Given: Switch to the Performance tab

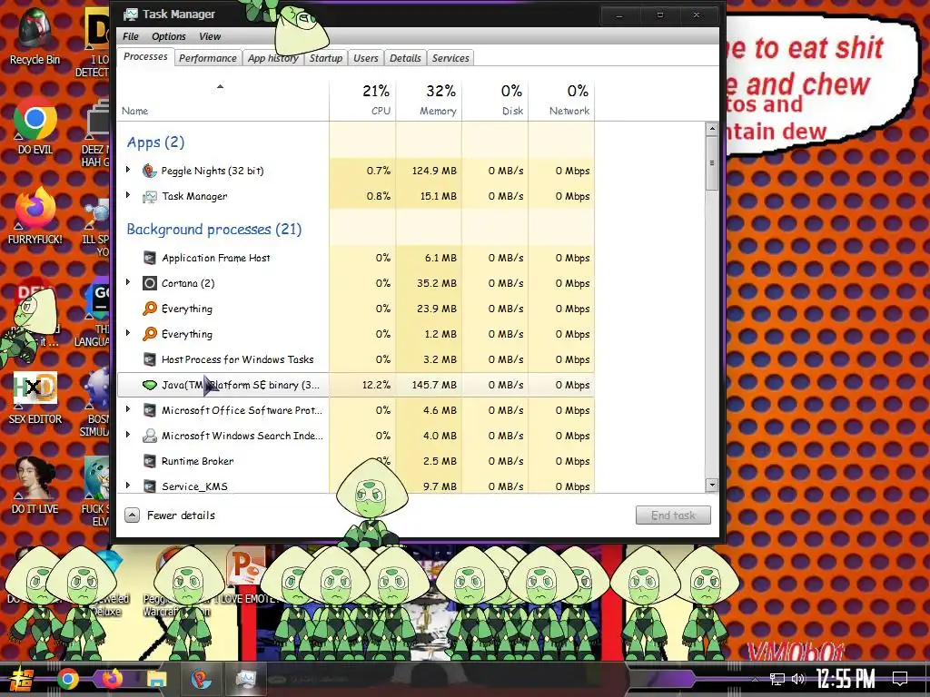Looking at the screenshot, I should (208, 58).
